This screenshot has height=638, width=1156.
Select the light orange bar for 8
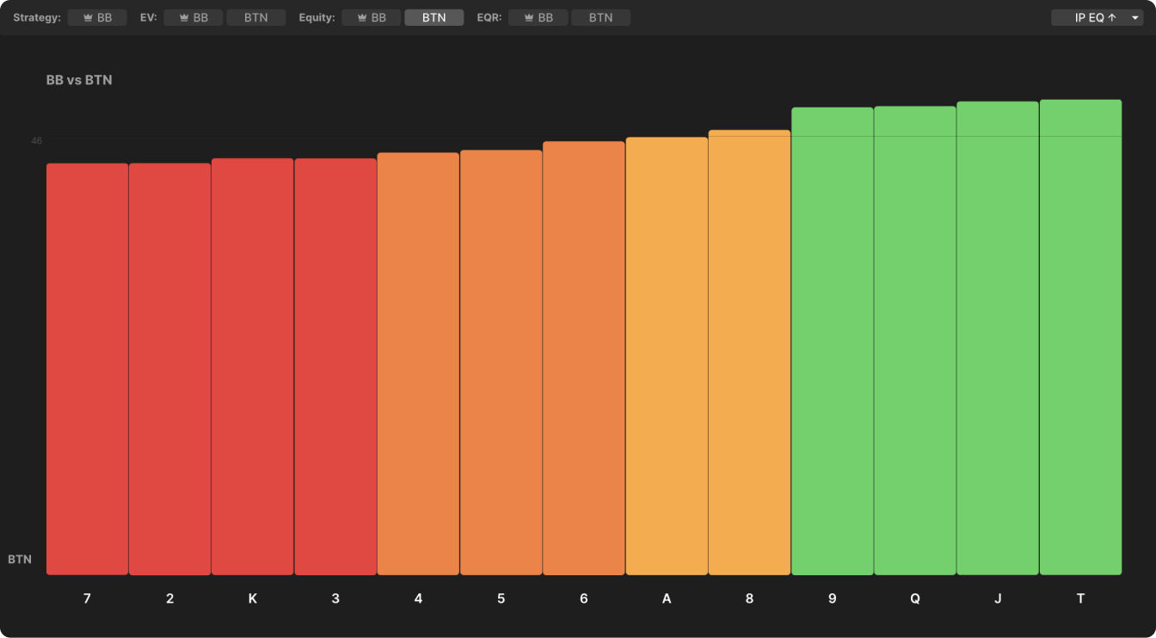[x=749, y=353]
